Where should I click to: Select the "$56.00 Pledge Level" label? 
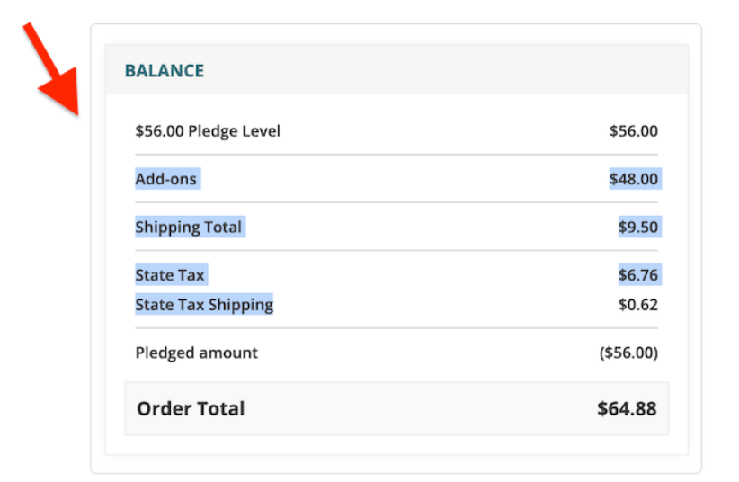pyautogui.click(x=208, y=131)
